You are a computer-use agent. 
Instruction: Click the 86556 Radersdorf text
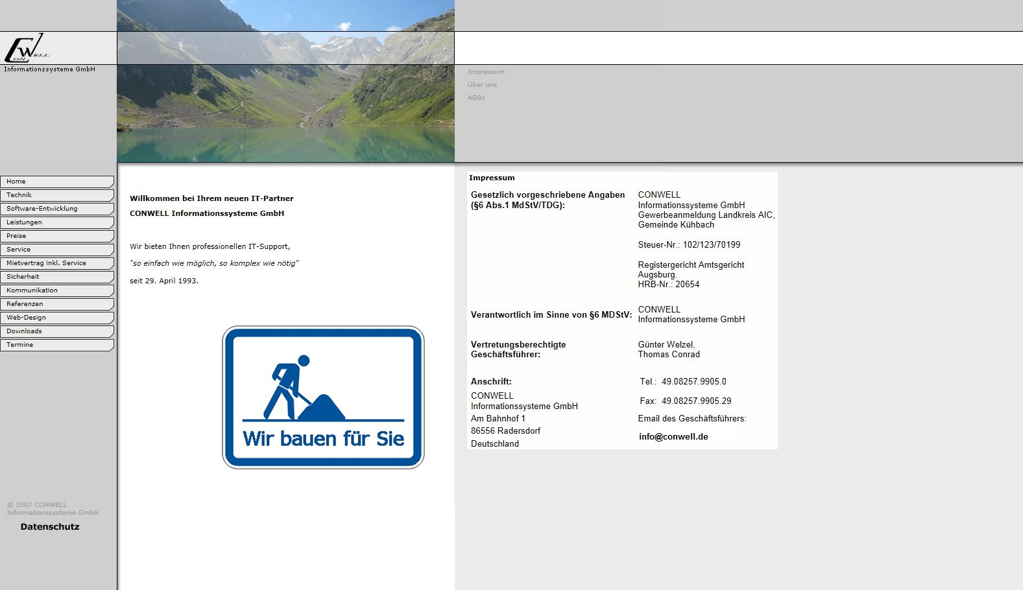pyautogui.click(x=505, y=431)
